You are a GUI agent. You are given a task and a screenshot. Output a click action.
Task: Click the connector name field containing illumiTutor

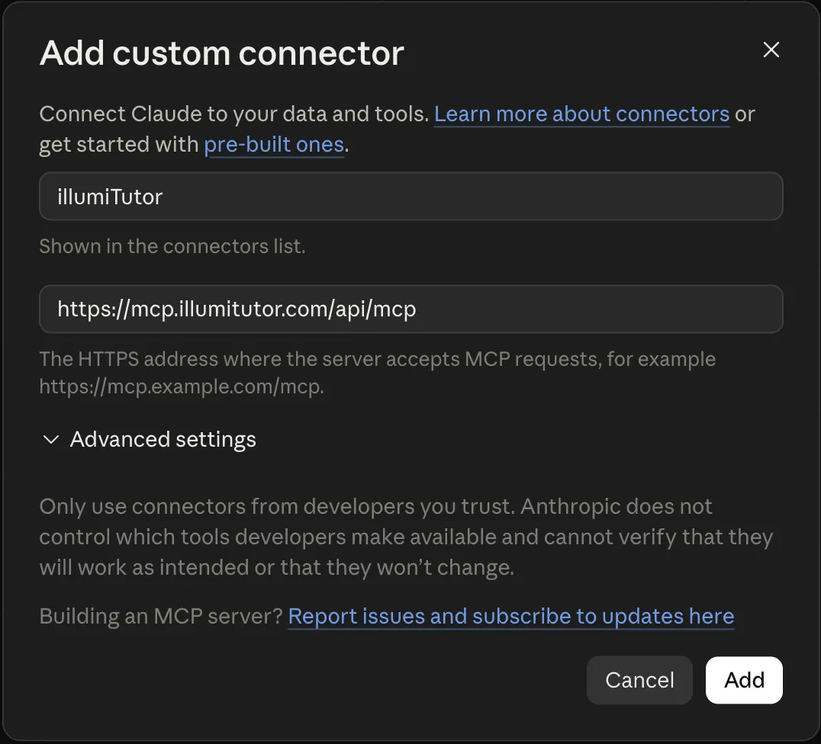click(411, 196)
